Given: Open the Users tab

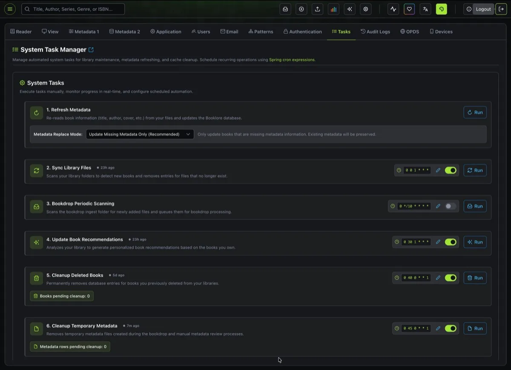Looking at the screenshot, I should point(201,31).
